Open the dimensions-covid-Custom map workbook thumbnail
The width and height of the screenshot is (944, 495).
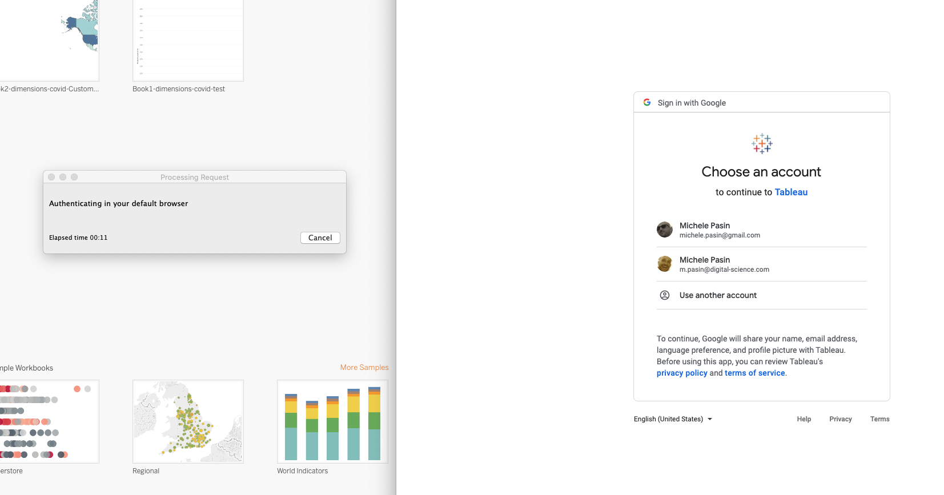tap(49, 41)
